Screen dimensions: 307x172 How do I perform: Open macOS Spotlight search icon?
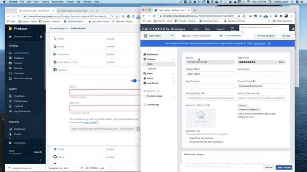[x=292, y=2]
